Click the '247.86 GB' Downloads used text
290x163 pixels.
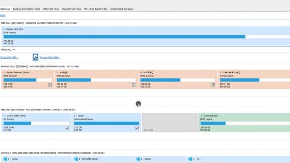tap(205, 128)
